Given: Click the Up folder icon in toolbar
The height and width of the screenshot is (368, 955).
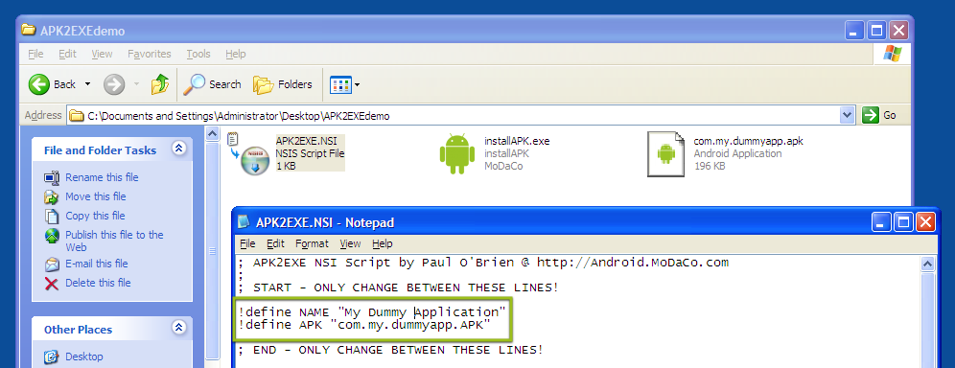Looking at the screenshot, I should (160, 84).
